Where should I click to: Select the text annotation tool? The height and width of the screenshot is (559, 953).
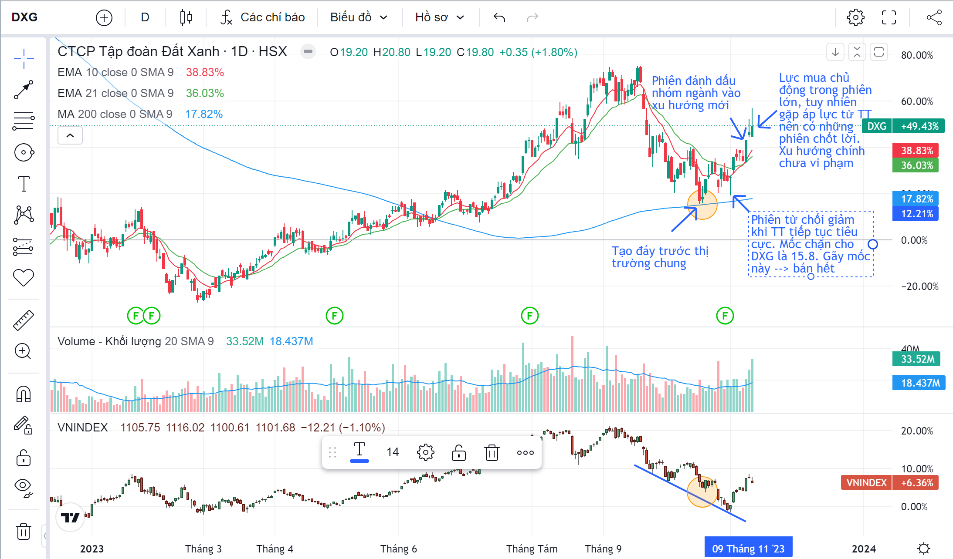point(24,184)
